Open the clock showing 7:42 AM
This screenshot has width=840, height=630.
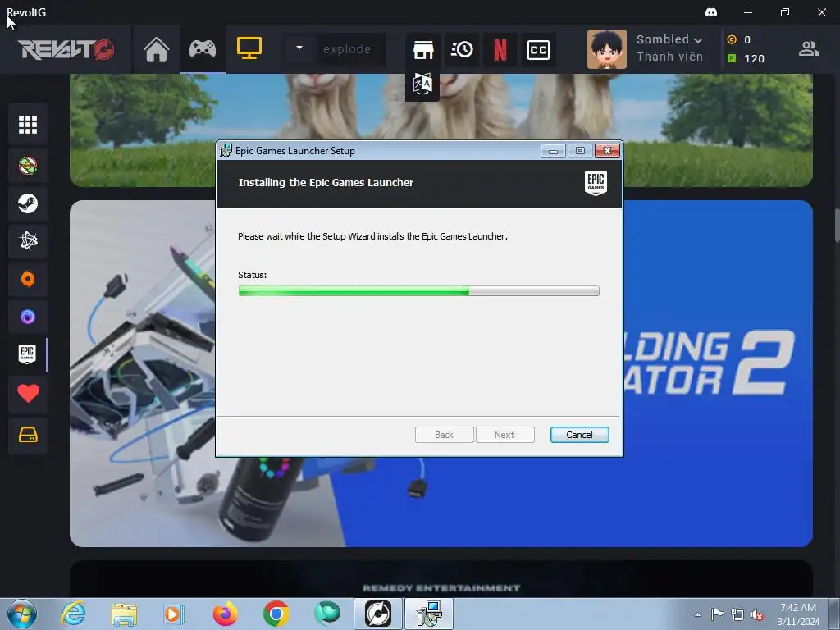(x=798, y=614)
